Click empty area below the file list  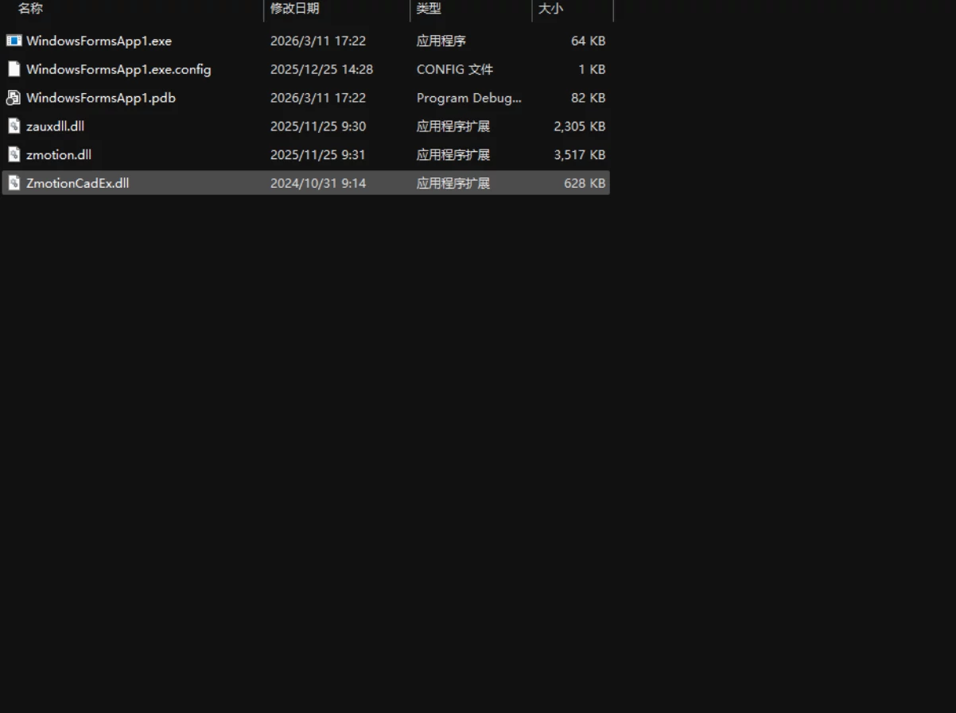(x=477, y=446)
